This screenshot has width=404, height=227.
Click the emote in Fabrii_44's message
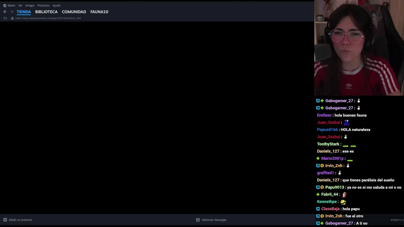(x=344, y=195)
